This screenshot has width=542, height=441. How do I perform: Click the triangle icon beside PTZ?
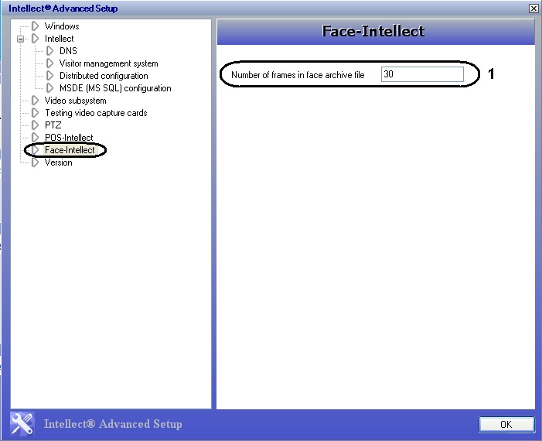pyautogui.click(x=36, y=125)
